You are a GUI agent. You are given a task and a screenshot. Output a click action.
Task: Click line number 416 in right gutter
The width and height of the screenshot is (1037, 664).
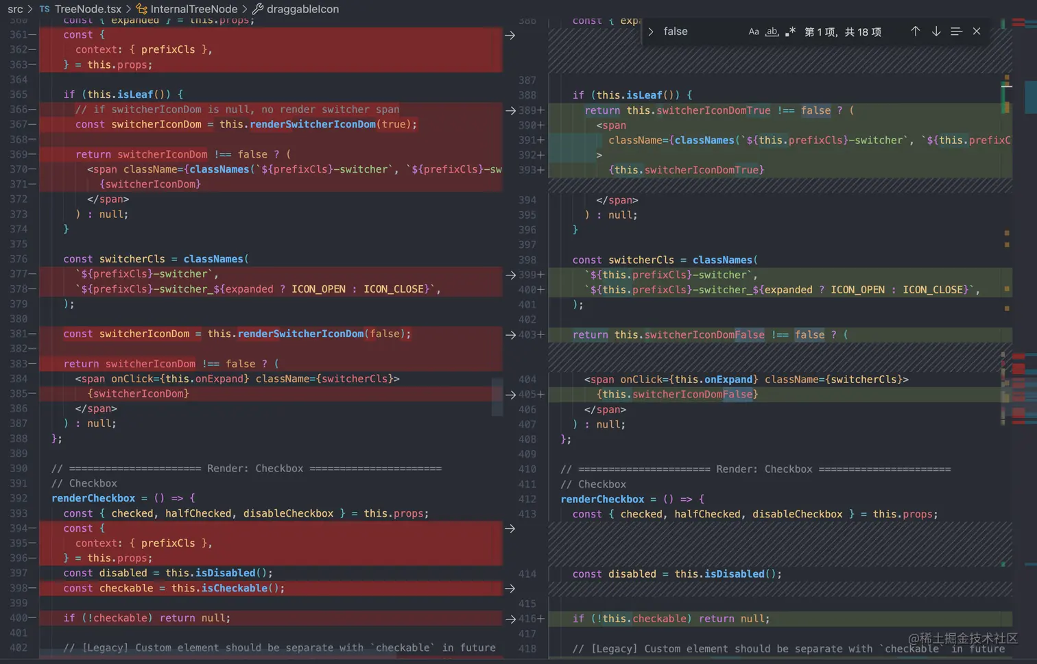527,619
